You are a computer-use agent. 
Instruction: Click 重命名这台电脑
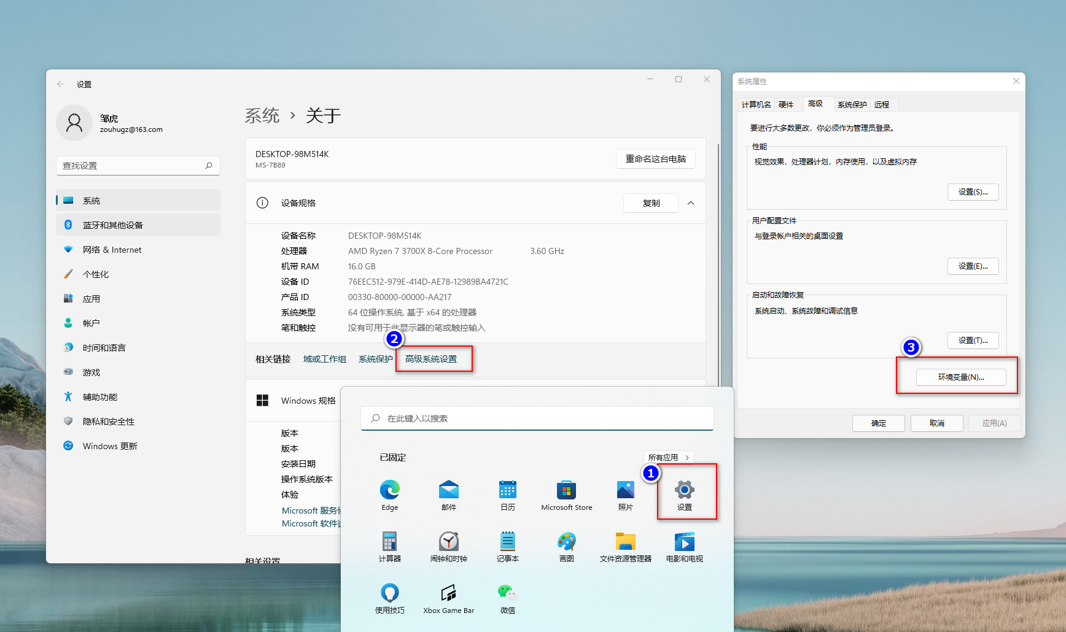(x=655, y=158)
